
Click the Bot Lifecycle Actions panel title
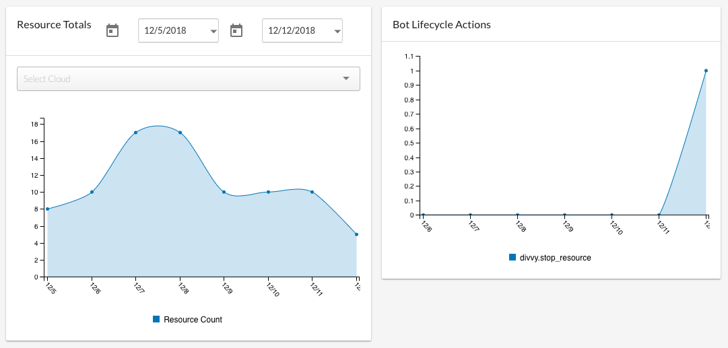(442, 25)
